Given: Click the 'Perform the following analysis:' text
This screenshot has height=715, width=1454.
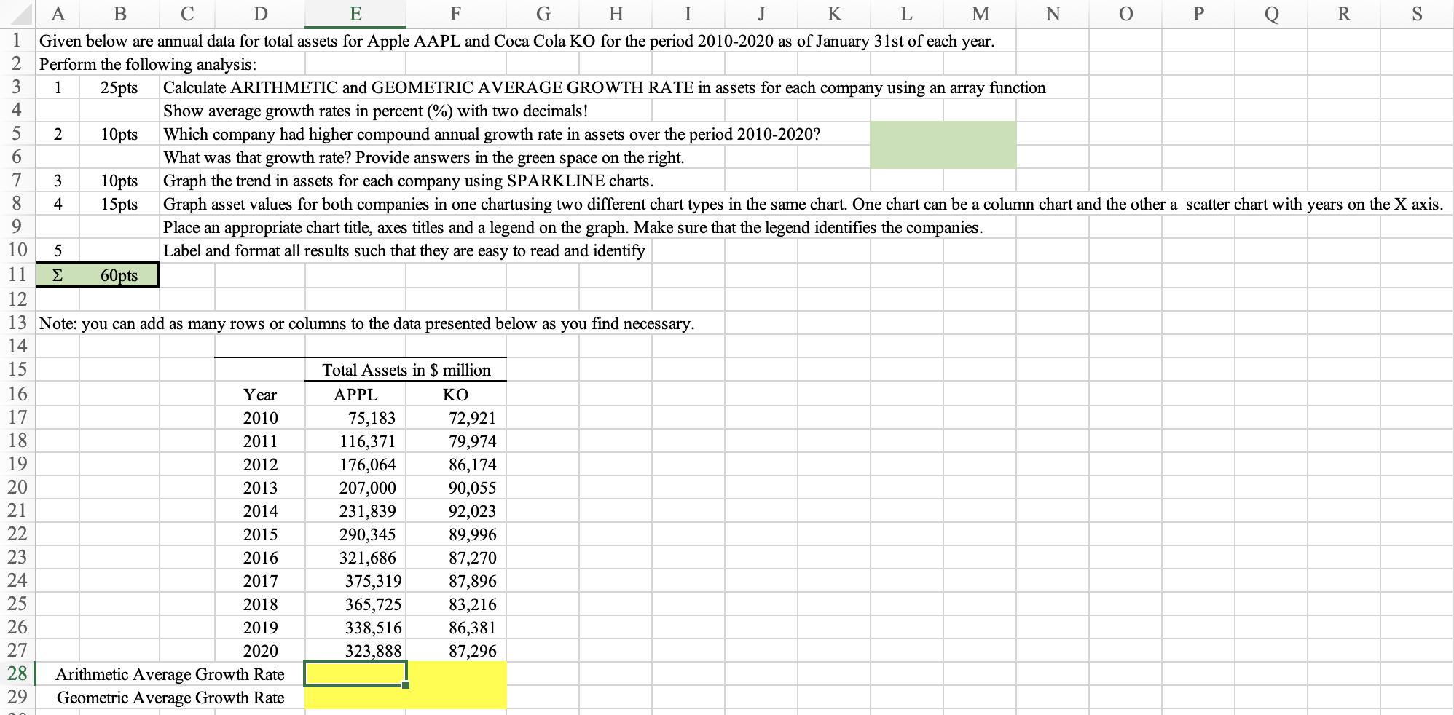Looking at the screenshot, I should [148, 64].
